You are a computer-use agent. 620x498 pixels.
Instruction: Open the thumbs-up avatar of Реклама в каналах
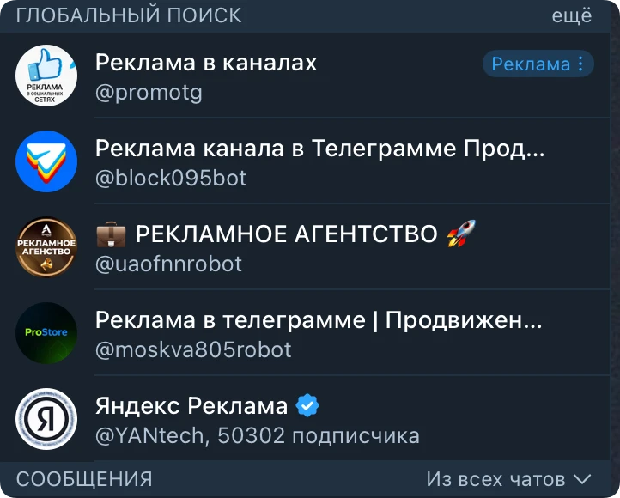[46, 75]
